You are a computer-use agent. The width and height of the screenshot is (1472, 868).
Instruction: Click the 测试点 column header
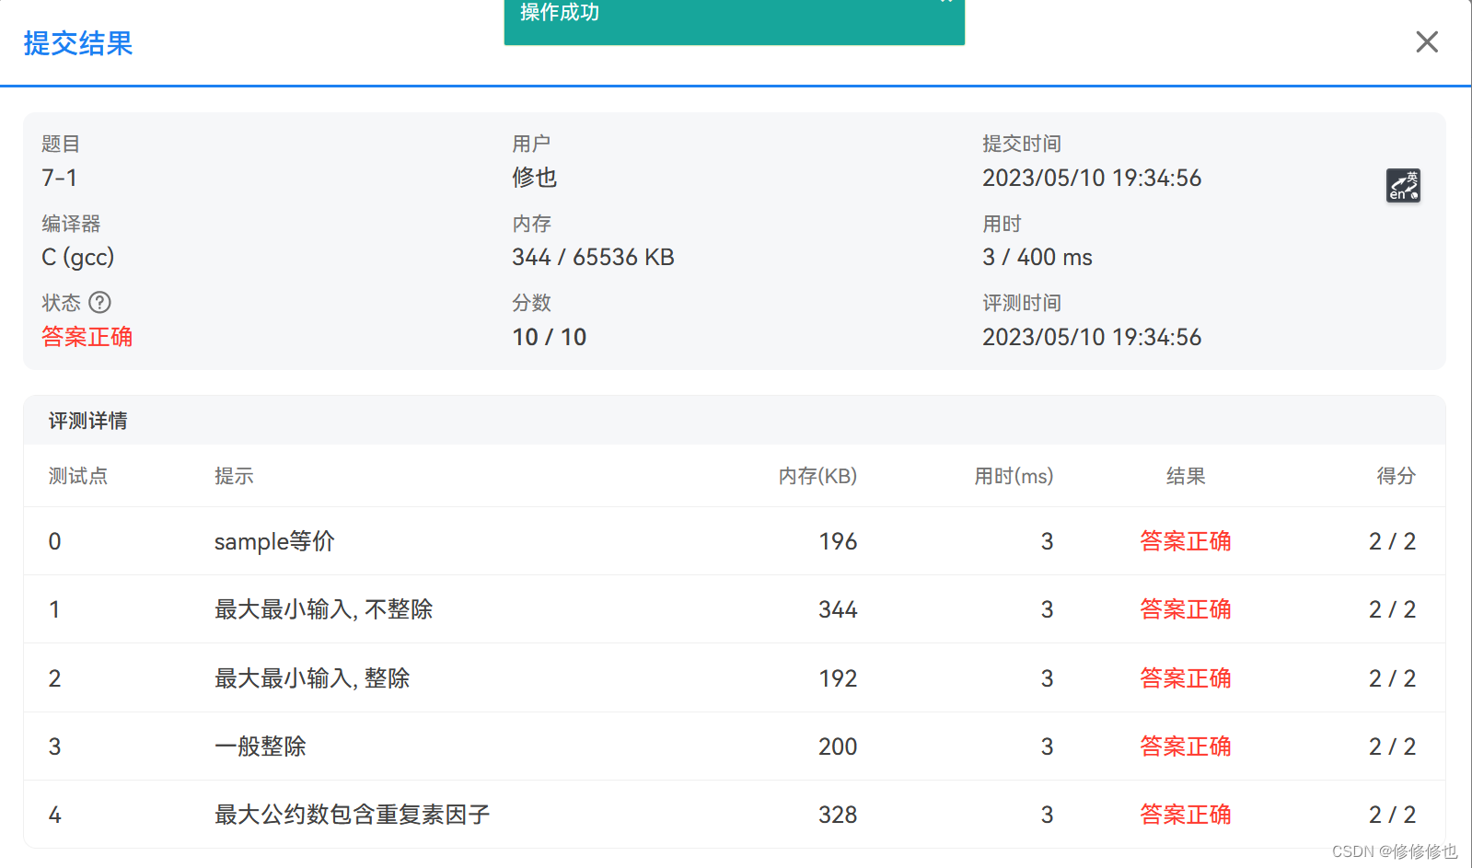[x=77, y=476]
